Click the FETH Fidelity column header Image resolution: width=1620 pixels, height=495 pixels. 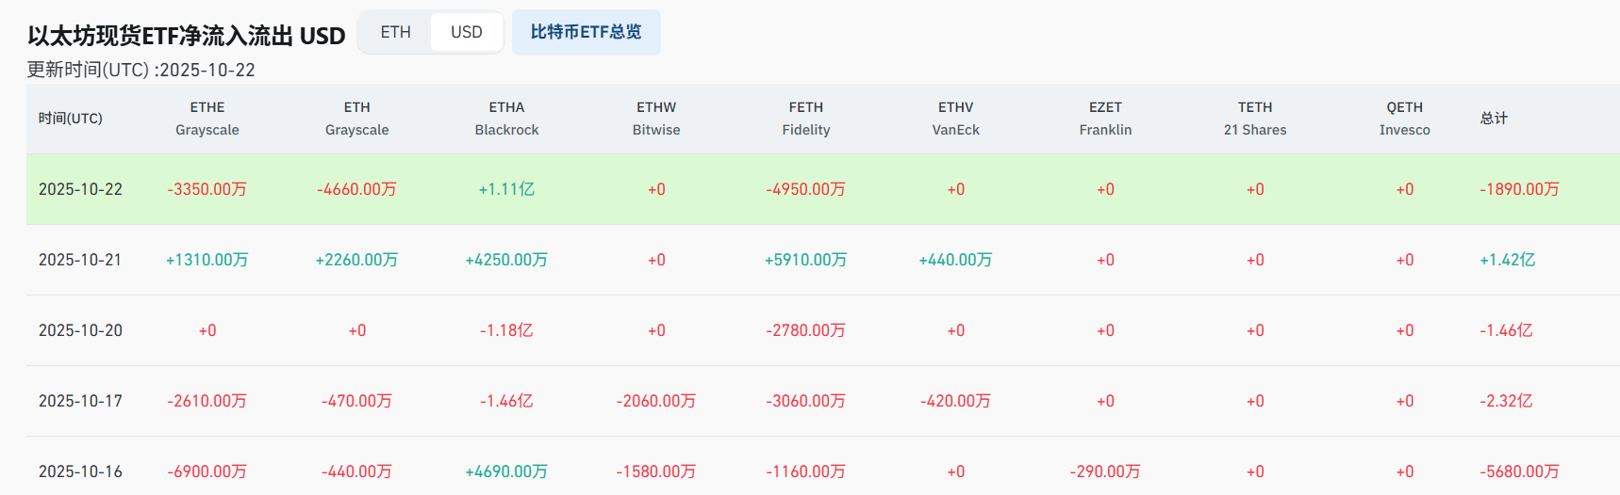click(805, 119)
